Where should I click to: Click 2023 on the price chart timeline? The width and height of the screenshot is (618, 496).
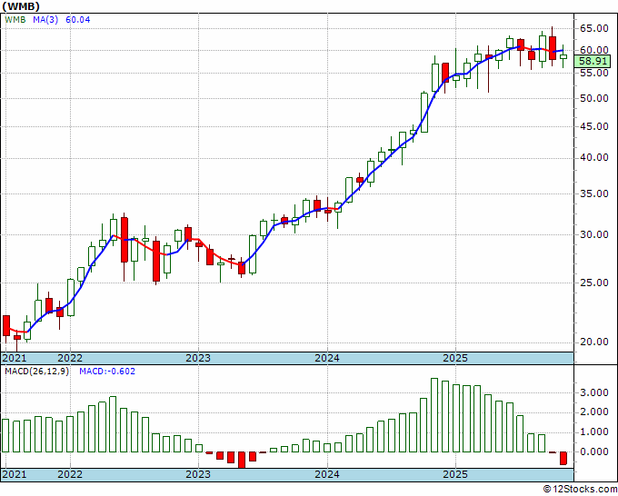pyautogui.click(x=198, y=358)
